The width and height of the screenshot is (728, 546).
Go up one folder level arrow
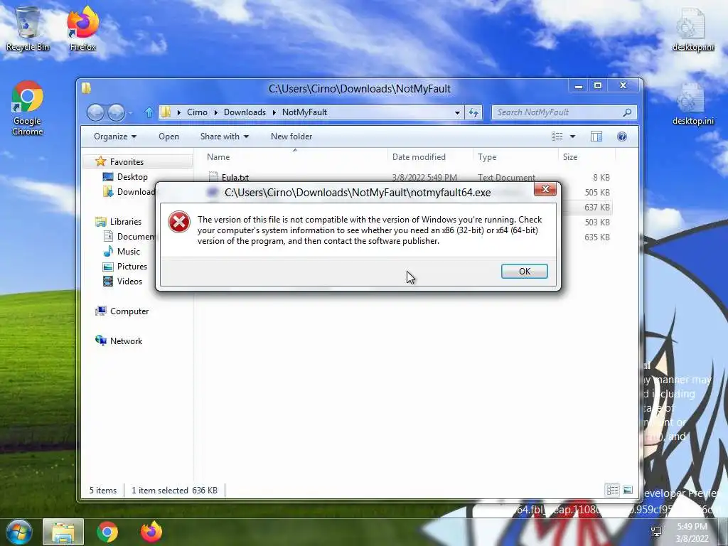[149, 112]
